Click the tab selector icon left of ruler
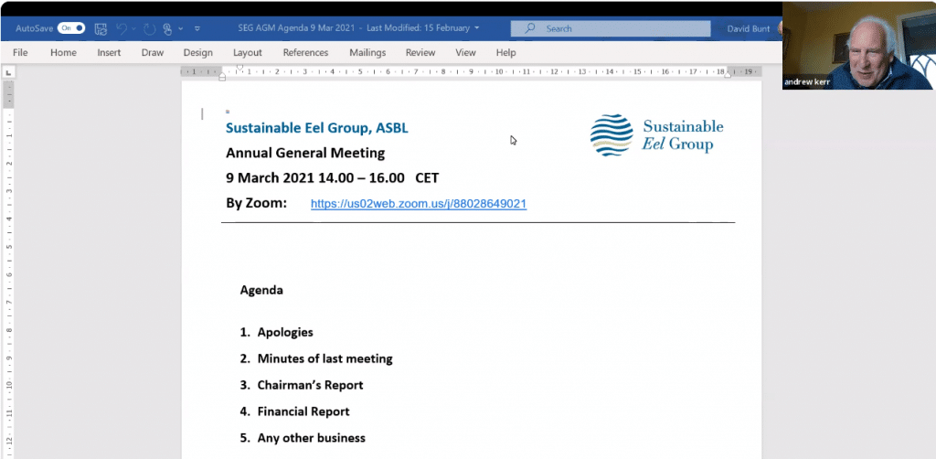 tap(8, 71)
